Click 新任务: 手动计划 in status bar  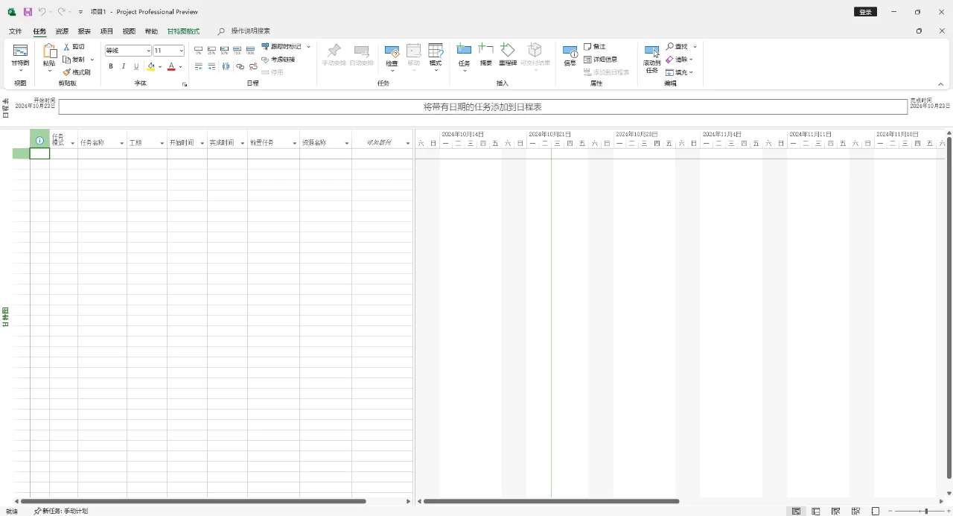[60, 511]
